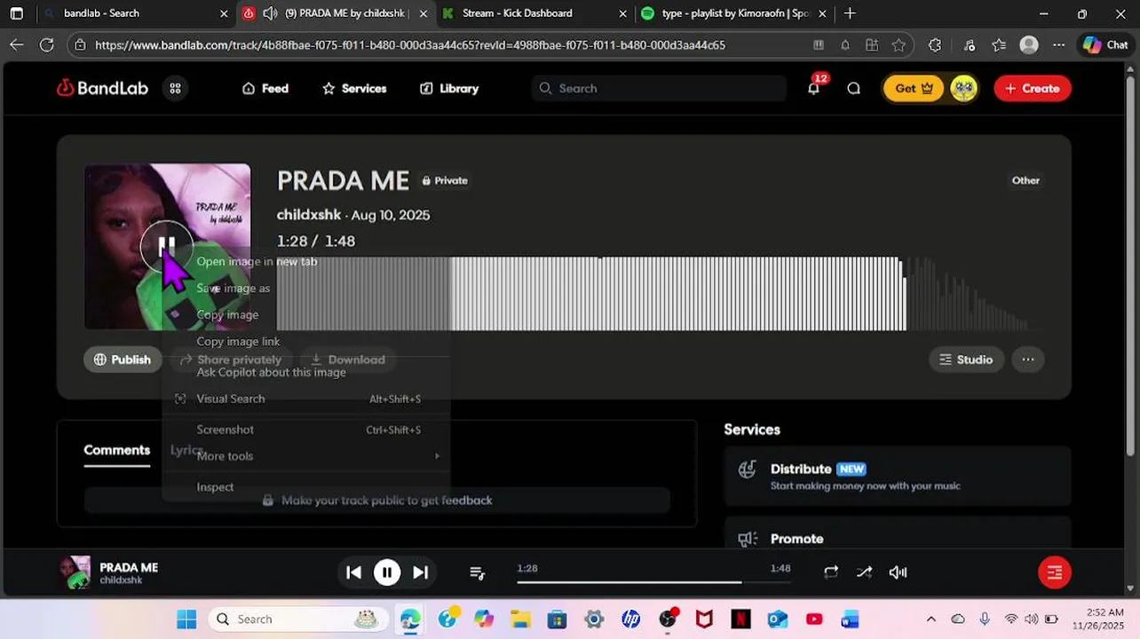Open the BandLab home logo
Image resolution: width=1140 pixels, height=639 pixels.
102,88
